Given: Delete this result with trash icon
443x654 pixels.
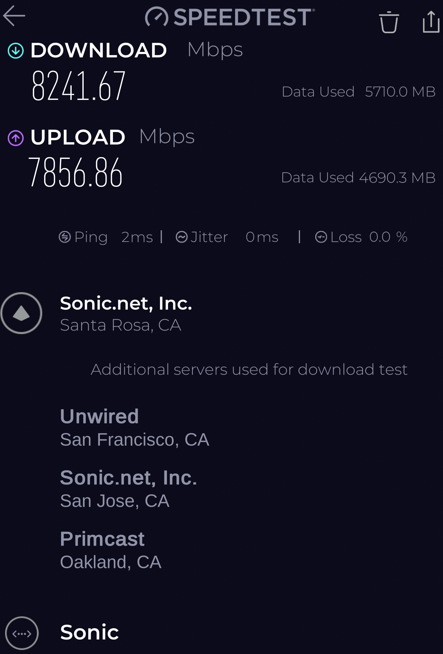Looking at the screenshot, I should click(x=389, y=22).
